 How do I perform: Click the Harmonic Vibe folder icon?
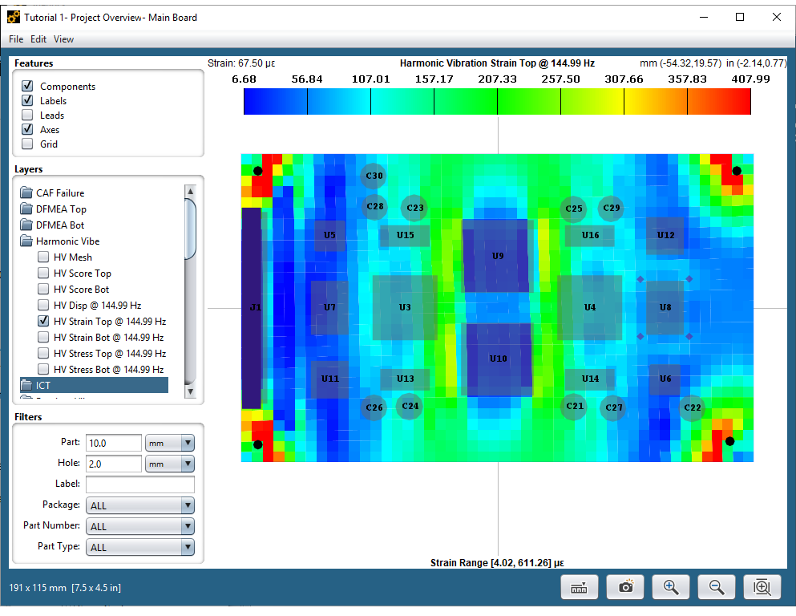26,241
